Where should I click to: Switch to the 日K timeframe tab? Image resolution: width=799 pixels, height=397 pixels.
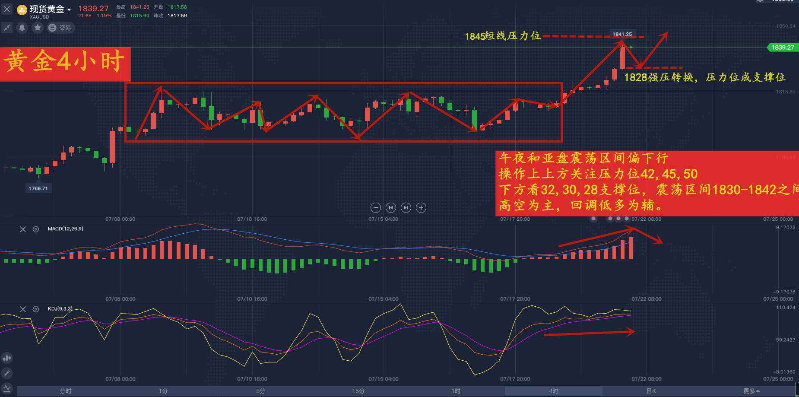651,391
